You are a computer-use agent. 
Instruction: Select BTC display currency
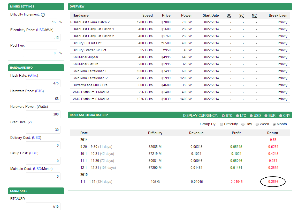click(x=223, y=116)
